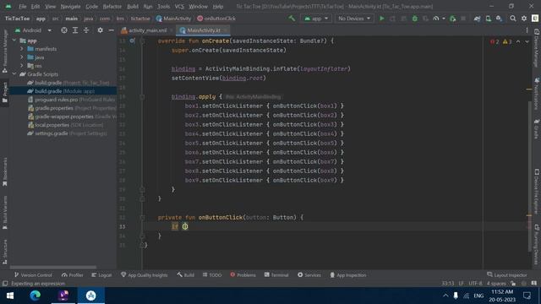This screenshot has height=304, width=541.
Task: Open the Profile dropdown arrow beside speedometer
Action: pyautogui.click(x=443, y=19)
